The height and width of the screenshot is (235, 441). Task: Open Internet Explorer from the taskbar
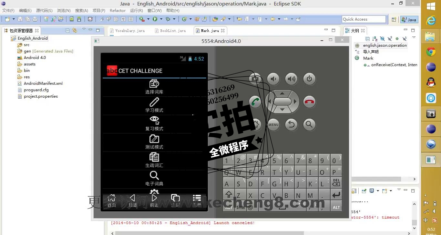[x=431, y=20]
